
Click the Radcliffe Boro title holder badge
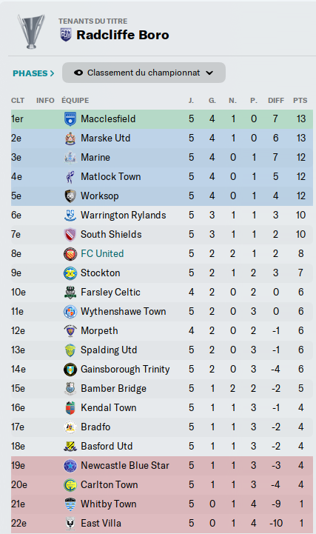coord(66,35)
